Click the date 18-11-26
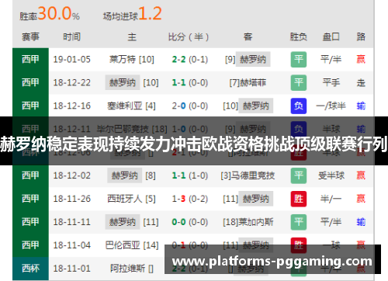Image resolution: width=388 pixels, height=281 pixels. pos(72,199)
